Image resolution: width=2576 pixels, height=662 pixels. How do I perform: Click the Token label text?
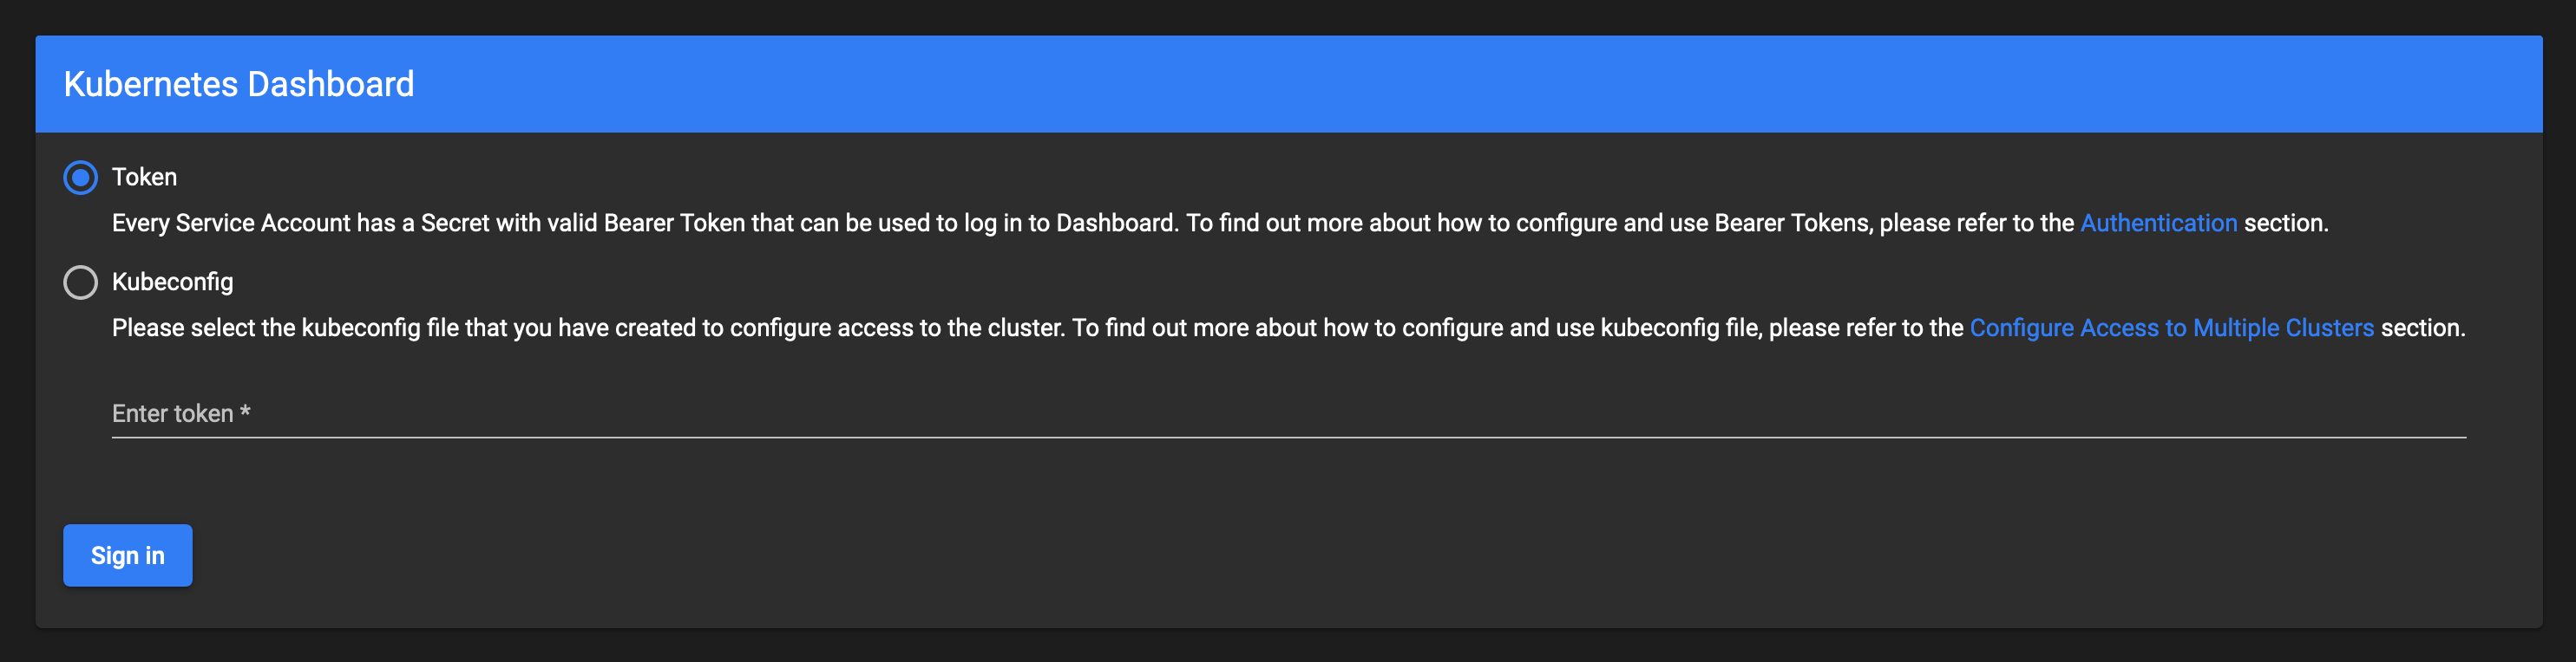click(144, 177)
